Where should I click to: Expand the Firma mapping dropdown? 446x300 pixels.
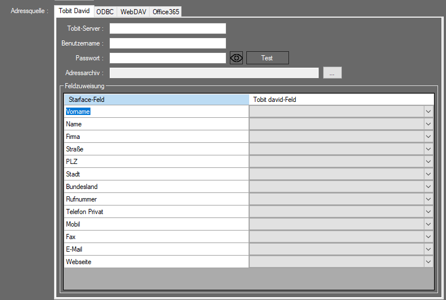pos(428,137)
